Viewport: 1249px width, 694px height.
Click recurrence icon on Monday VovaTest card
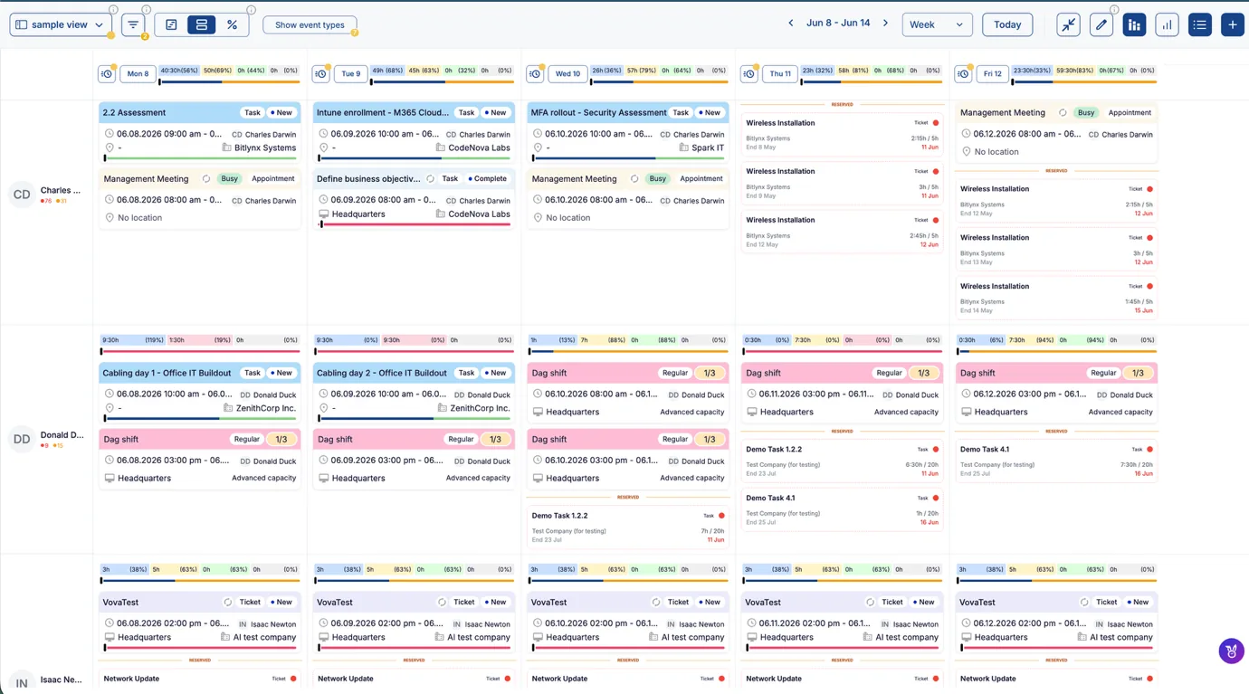click(x=228, y=603)
